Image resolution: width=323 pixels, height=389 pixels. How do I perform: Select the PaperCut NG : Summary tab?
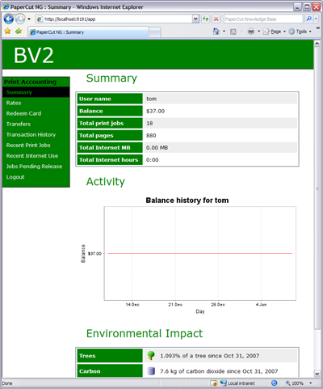[x=88, y=32]
